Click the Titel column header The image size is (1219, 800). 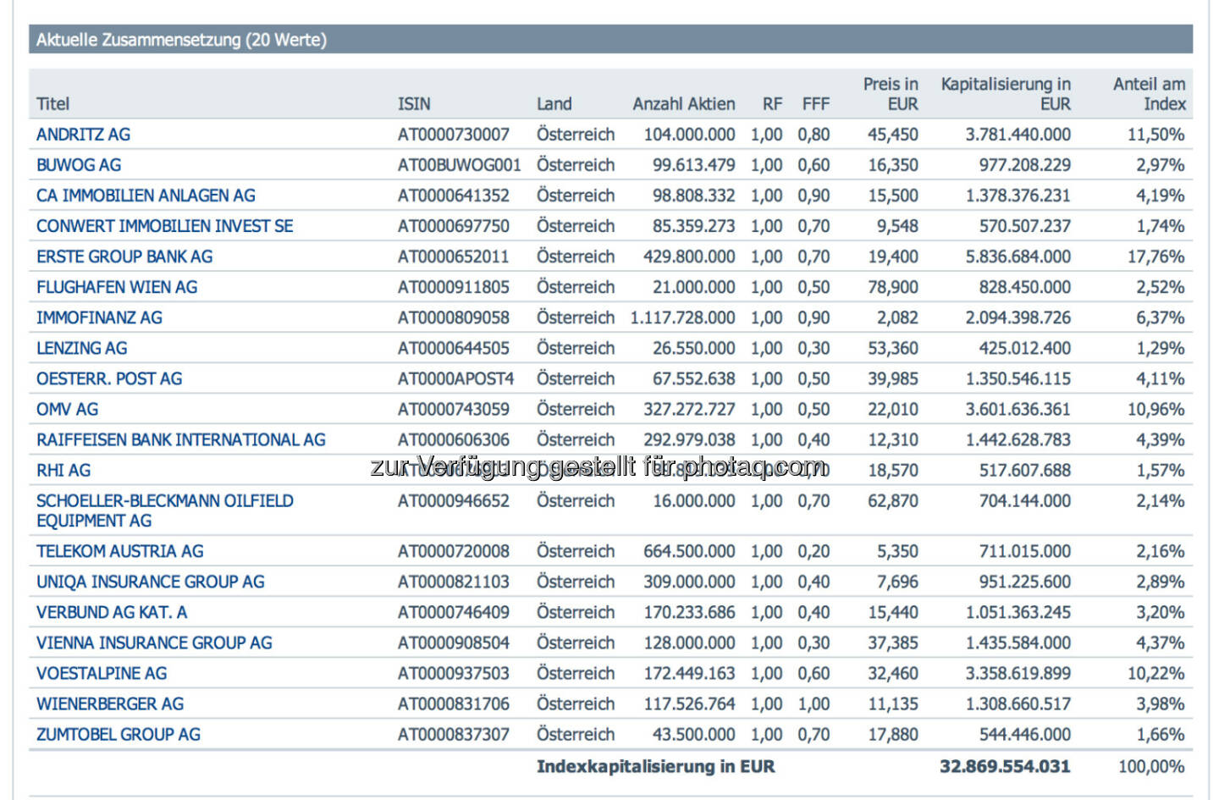[x=52, y=104]
